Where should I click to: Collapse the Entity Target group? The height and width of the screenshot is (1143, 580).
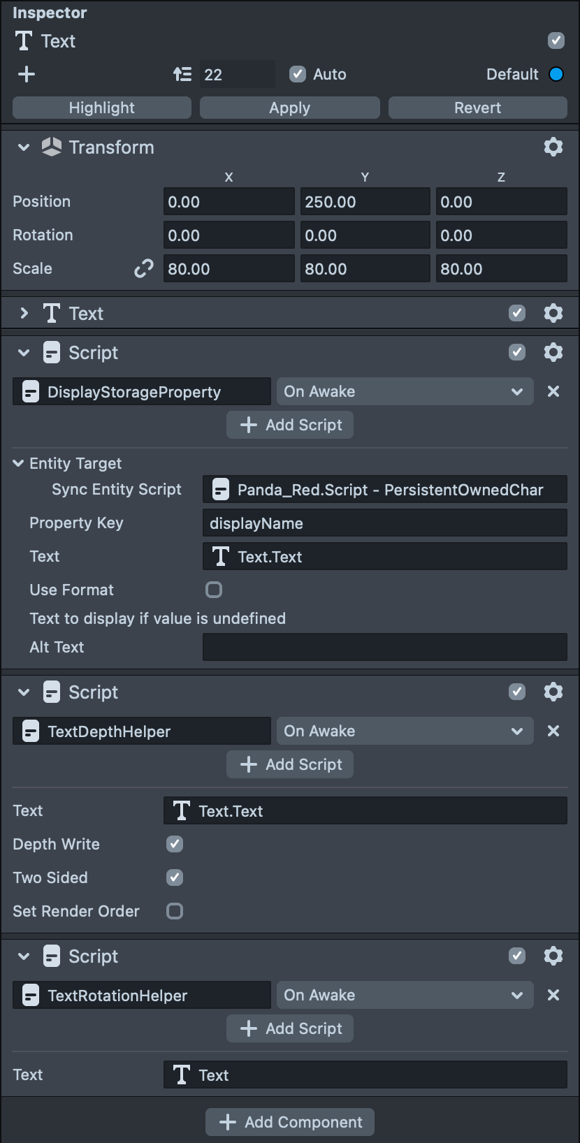[19, 463]
